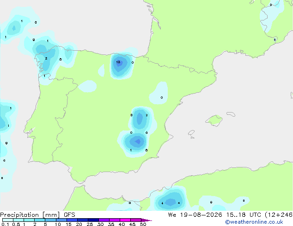Click the 'GFS' model label
The height and width of the screenshot is (226, 293).
[x=69, y=215]
